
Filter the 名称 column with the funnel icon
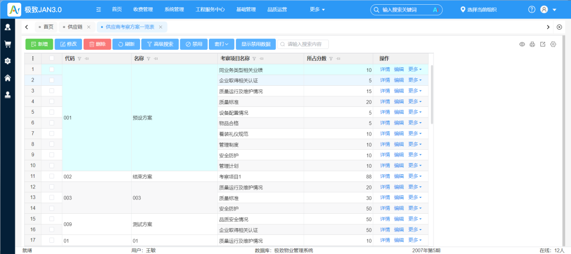148,59
